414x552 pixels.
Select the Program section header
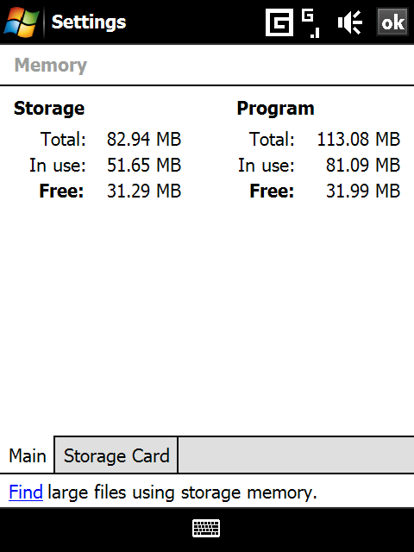click(x=275, y=108)
